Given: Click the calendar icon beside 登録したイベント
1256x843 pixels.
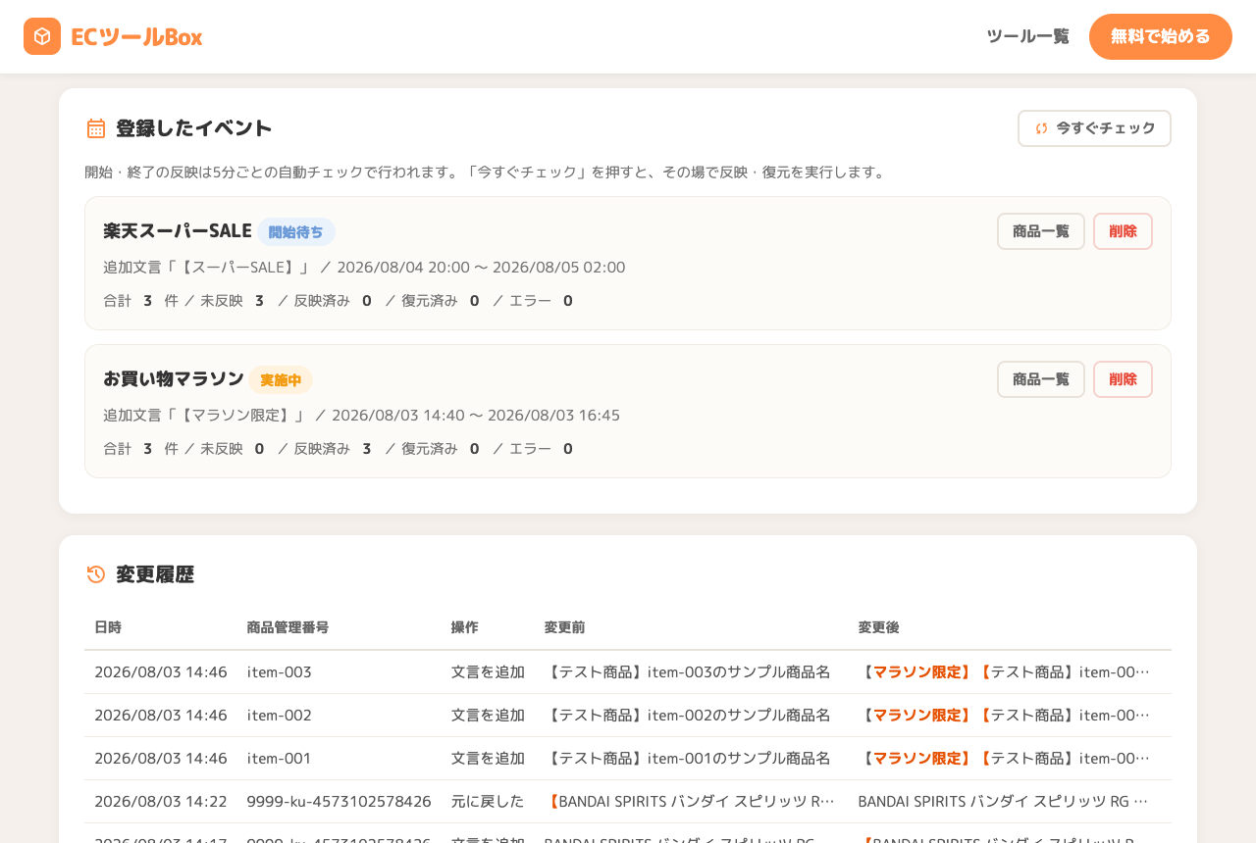Looking at the screenshot, I should tap(96, 128).
